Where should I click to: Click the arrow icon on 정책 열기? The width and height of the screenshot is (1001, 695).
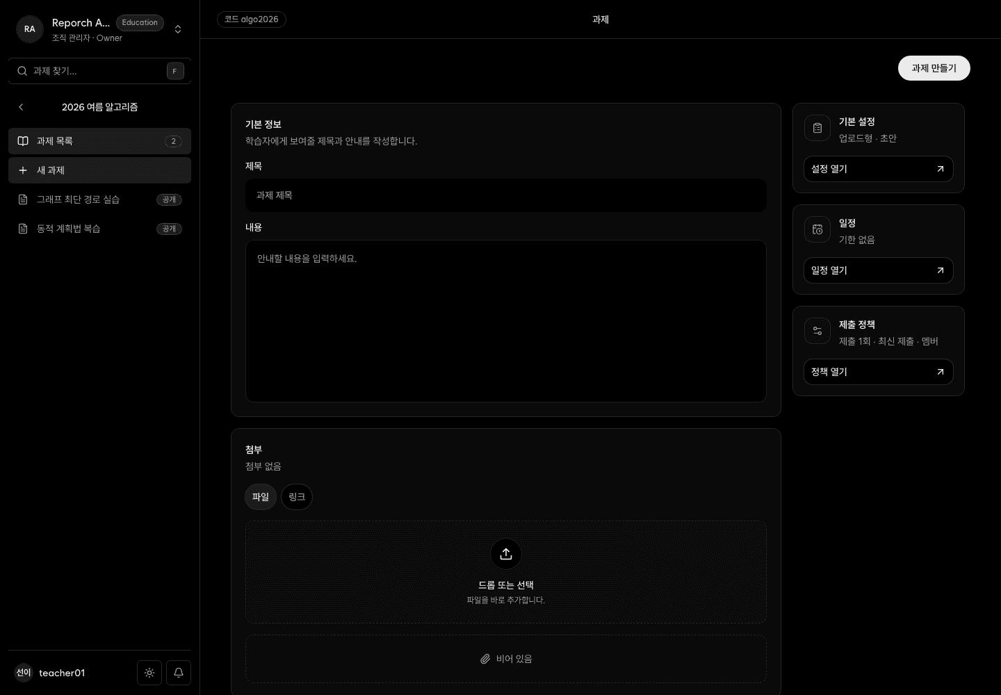pos(941,372)
